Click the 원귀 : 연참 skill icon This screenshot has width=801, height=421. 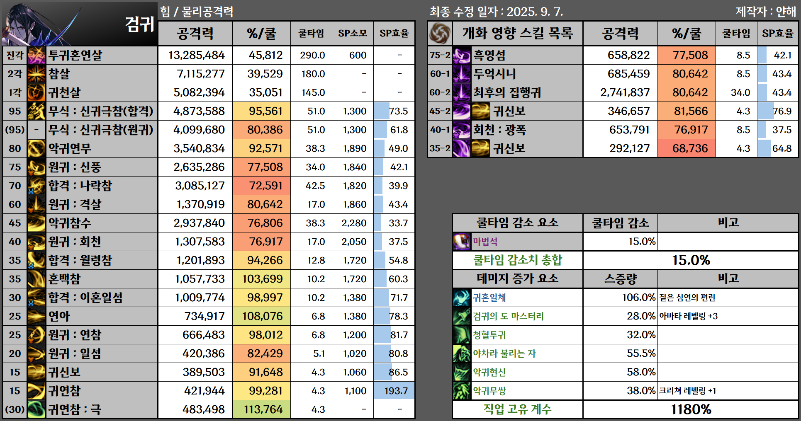point(37,335)
